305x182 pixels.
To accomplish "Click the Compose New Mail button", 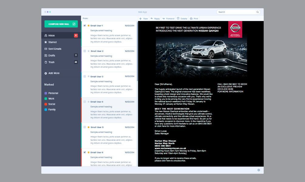I will coord(61,24).
